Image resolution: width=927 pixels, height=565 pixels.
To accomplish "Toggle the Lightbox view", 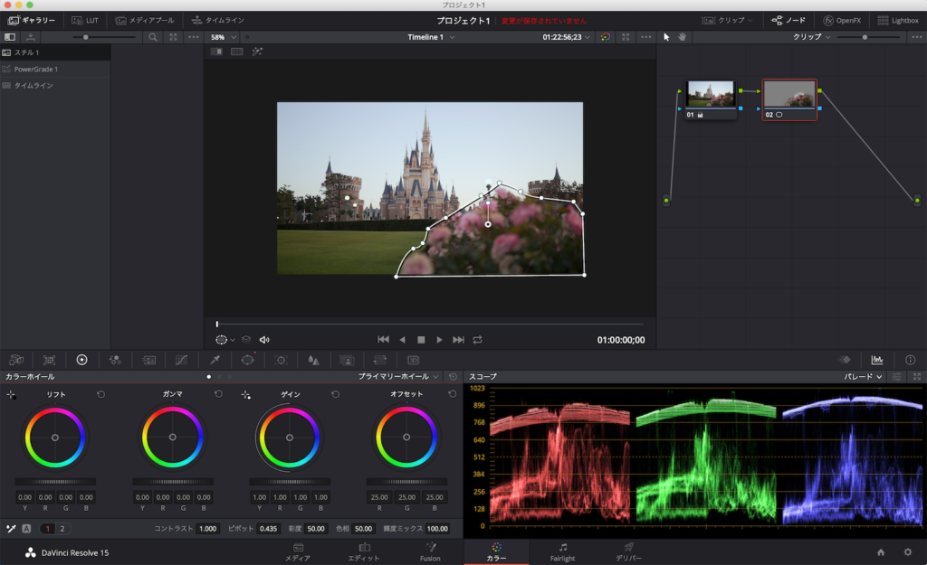I will click(896, 20).
